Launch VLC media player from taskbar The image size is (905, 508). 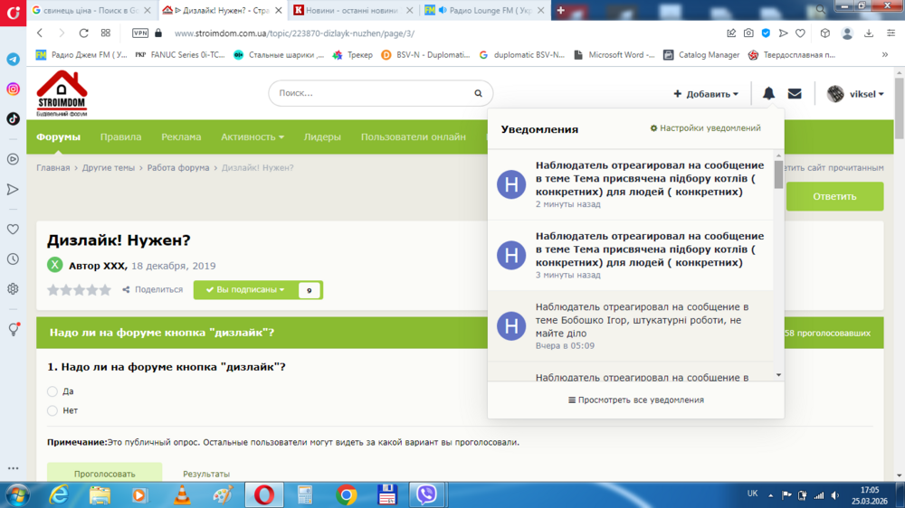(x=182, y=494)
